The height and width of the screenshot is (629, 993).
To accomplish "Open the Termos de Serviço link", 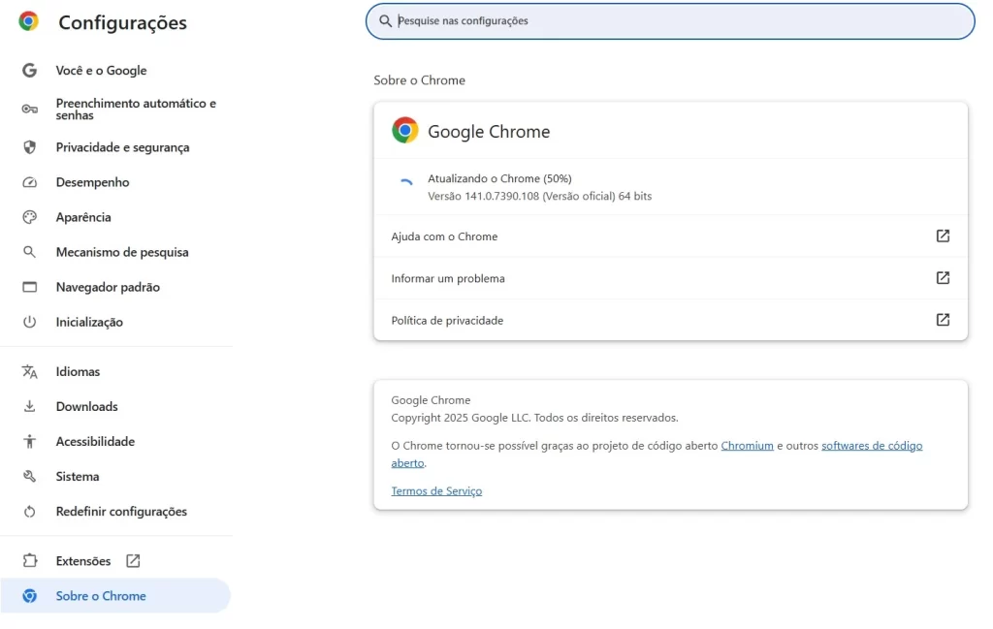I will click(436, 491).
